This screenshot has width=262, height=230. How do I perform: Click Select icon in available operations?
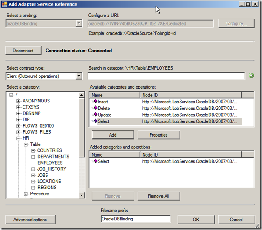tap(94, 122)
